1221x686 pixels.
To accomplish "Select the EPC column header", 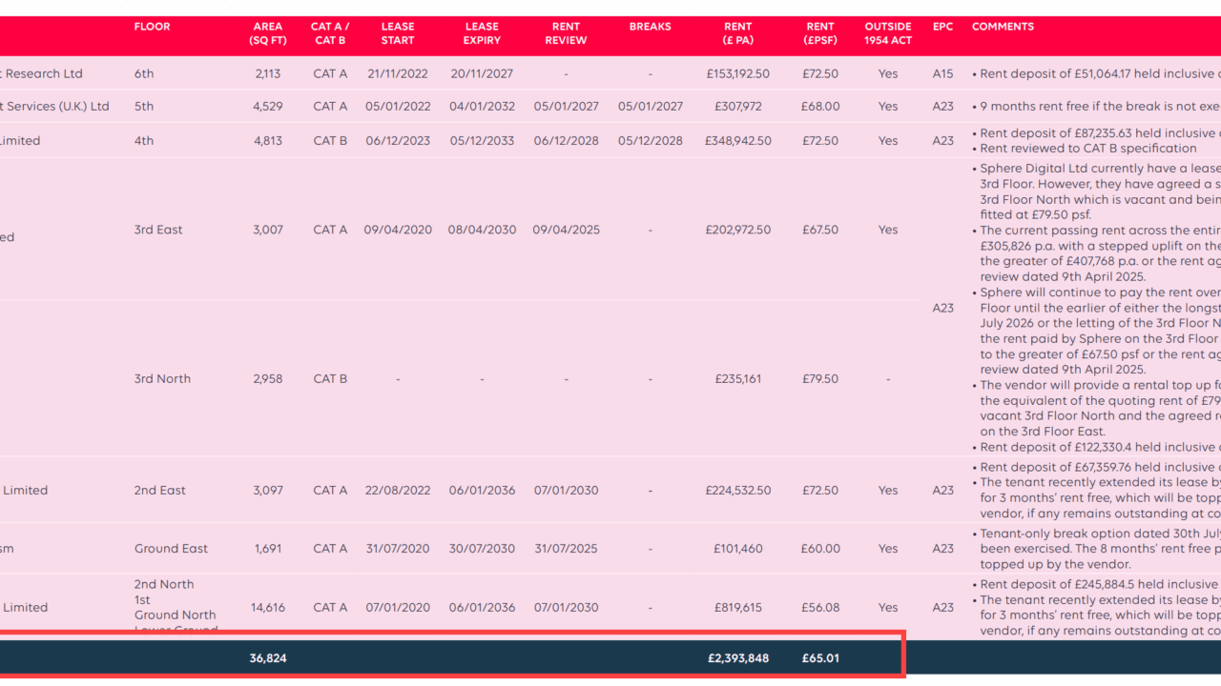I will [942, 27].
